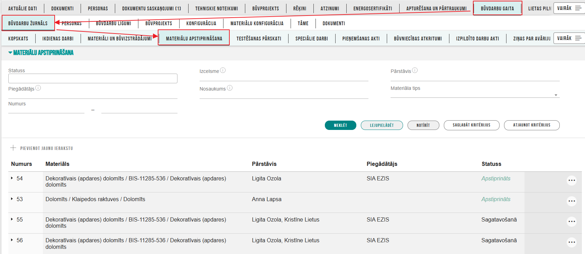
Task: Open the actions menu for row 56
Action: coord(572,242)
